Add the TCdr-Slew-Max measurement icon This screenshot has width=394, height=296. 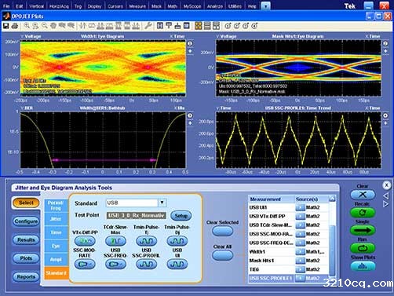tap(115, 241)
